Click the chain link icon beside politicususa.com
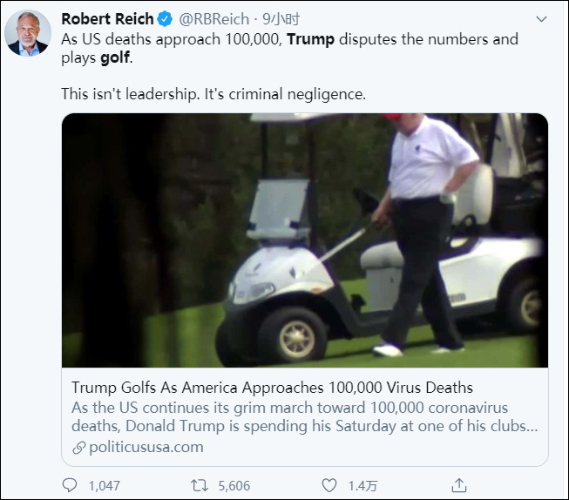 coord(78,447)
